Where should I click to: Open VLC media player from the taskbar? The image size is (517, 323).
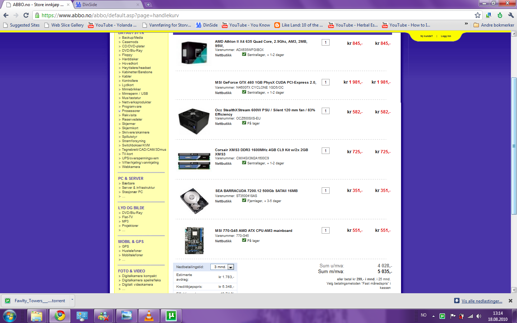[x=149, y=316]
